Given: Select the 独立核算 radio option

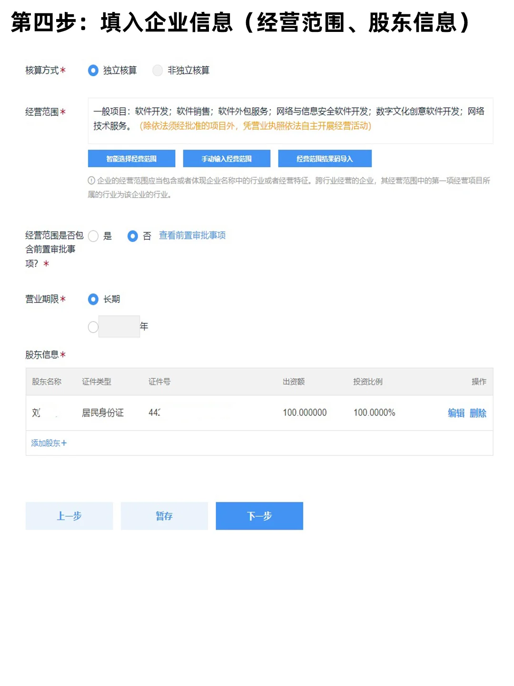Looking at the screenshot, I should point(93,71).
